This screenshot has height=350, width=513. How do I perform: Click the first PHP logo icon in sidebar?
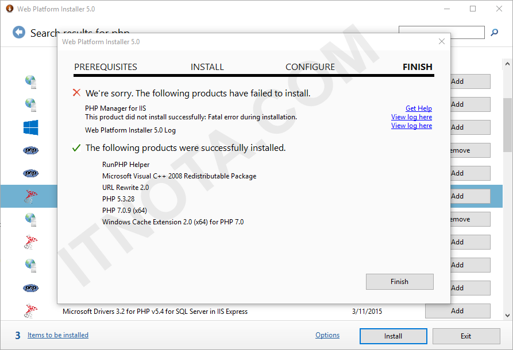click(x=30, y=150)
